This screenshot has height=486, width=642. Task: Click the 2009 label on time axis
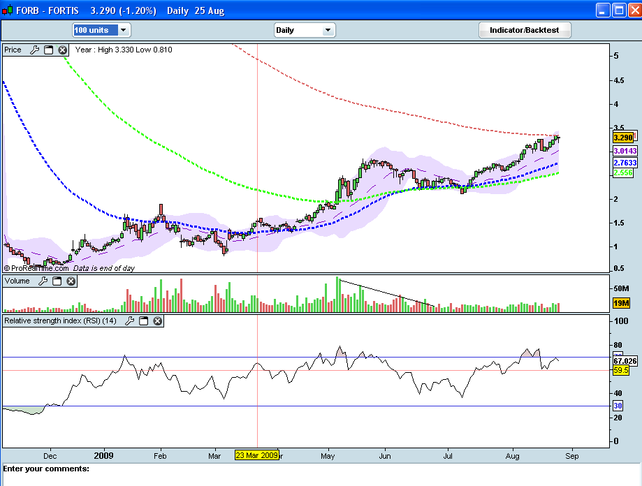(103, 456)
